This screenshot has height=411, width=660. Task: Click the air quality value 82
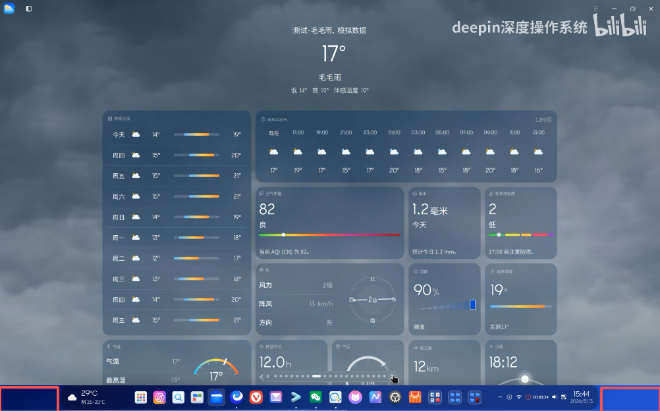pos(267,209)
